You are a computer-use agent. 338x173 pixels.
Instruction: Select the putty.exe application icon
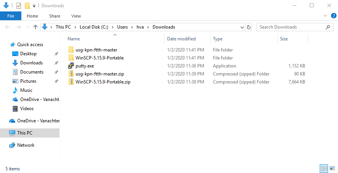click(x=71, y=66)
